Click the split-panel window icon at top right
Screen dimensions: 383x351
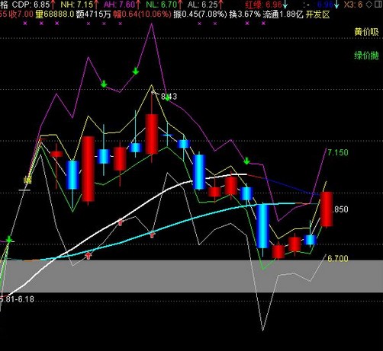pyautogui.click(x=378, y=5)
